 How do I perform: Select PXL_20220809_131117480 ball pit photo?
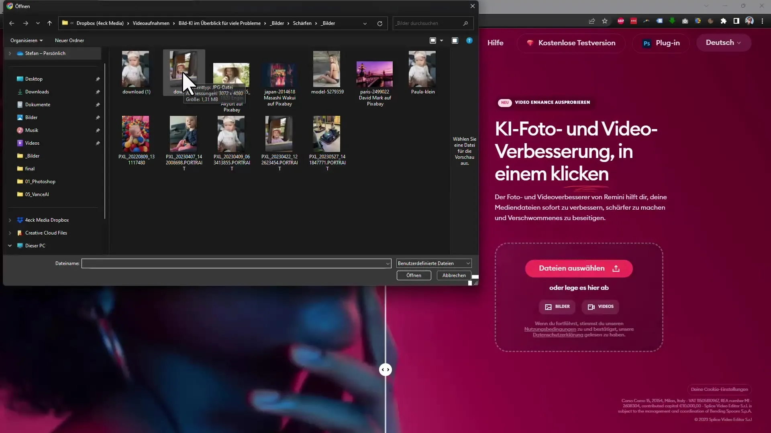coord(136,141)
